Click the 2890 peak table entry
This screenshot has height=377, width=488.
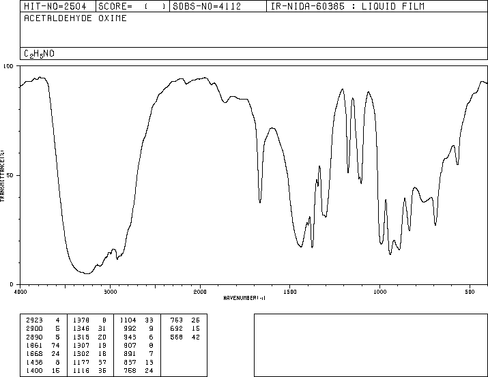click(34, 337)
